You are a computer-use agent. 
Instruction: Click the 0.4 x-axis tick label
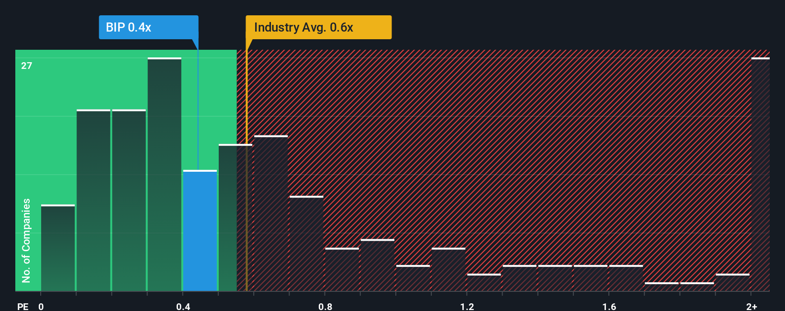183,306
